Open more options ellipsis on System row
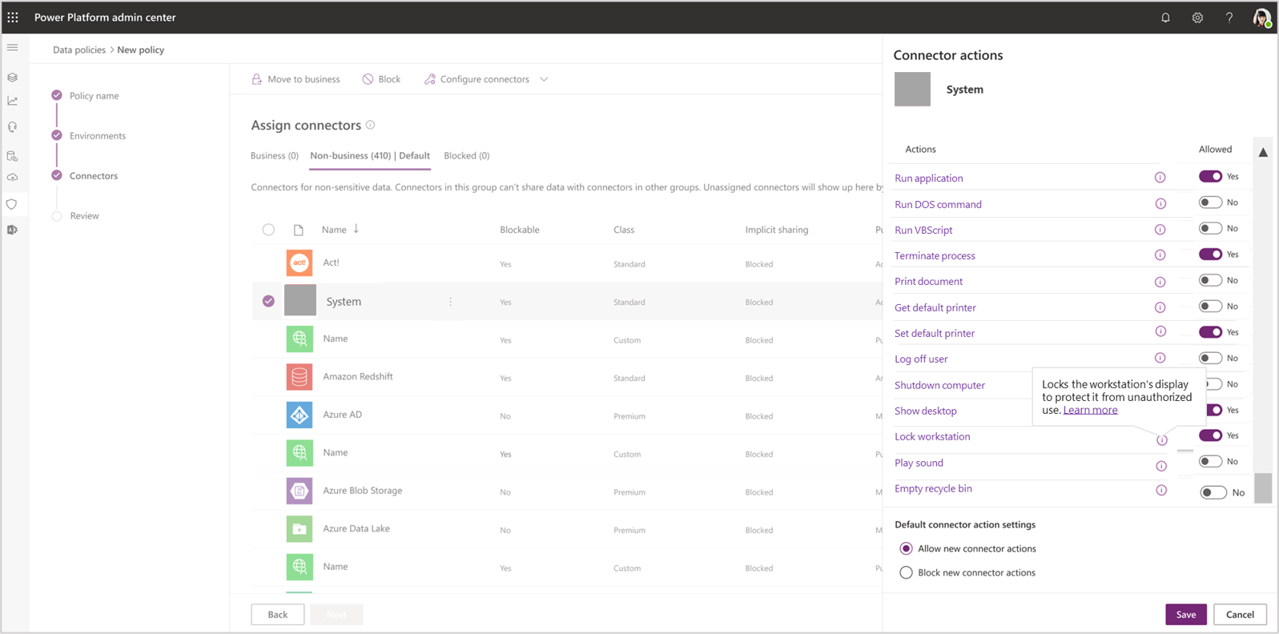Image resolution: width=1279 pixels, height=634 pixels. pyautogui.click(x=450, y=302)
